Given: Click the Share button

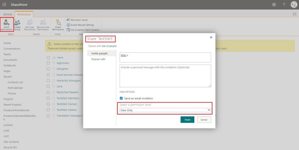Looking at the screenshot, I should [x=187, y=119].
